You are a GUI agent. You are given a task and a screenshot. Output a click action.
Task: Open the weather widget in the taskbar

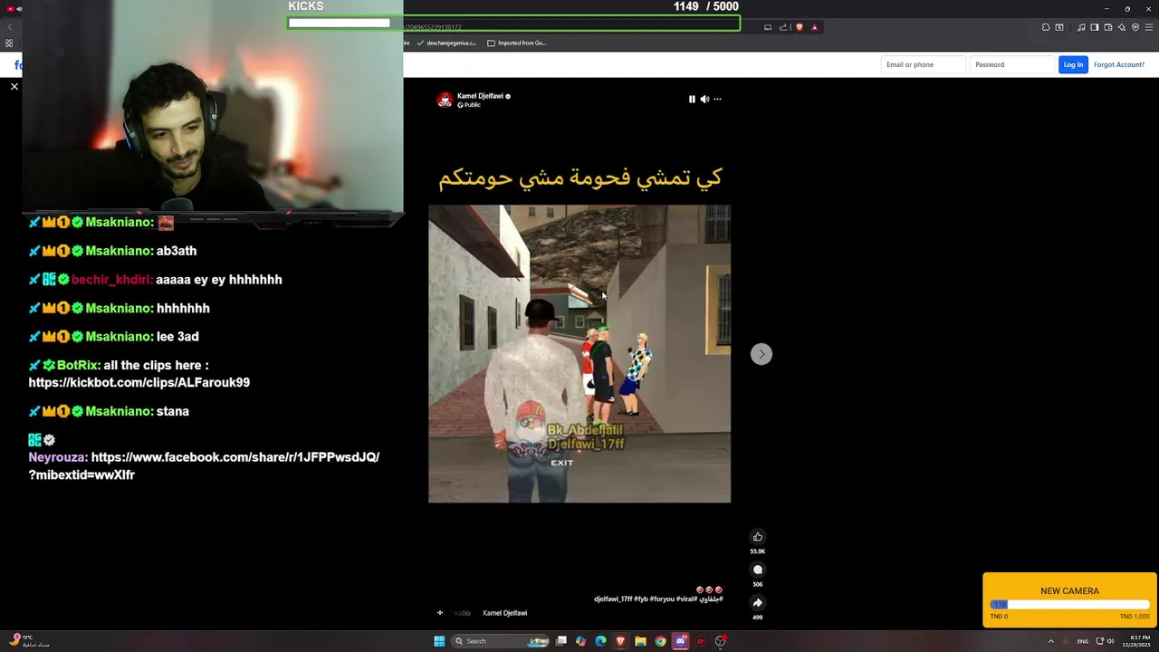[30, 641]
